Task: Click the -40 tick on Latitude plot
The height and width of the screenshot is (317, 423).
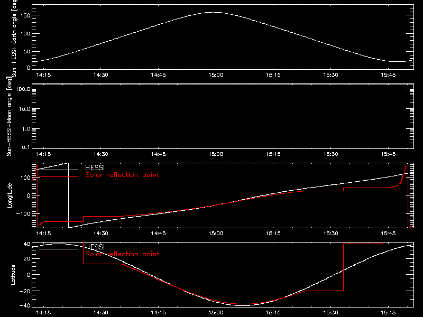Action: (x=25, y=306)
